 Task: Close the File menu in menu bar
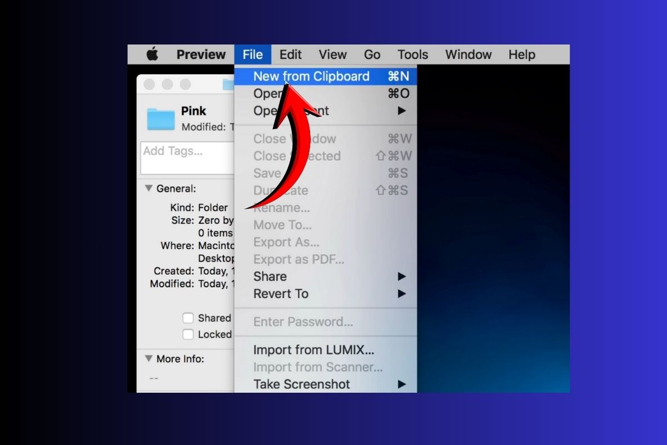(x=252, y=55)
